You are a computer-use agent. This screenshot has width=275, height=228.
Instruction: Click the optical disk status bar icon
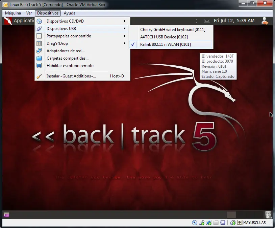(195, 223)
